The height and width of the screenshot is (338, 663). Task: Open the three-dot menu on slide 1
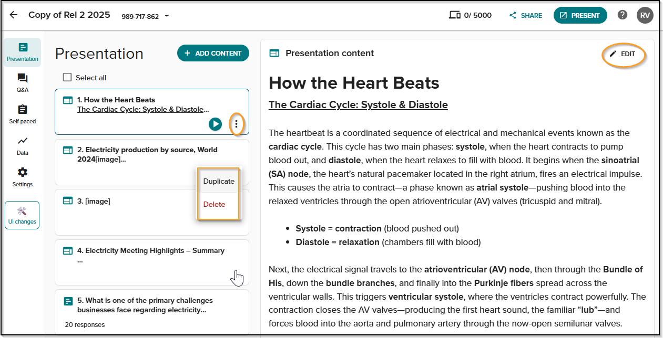[237, 124]
